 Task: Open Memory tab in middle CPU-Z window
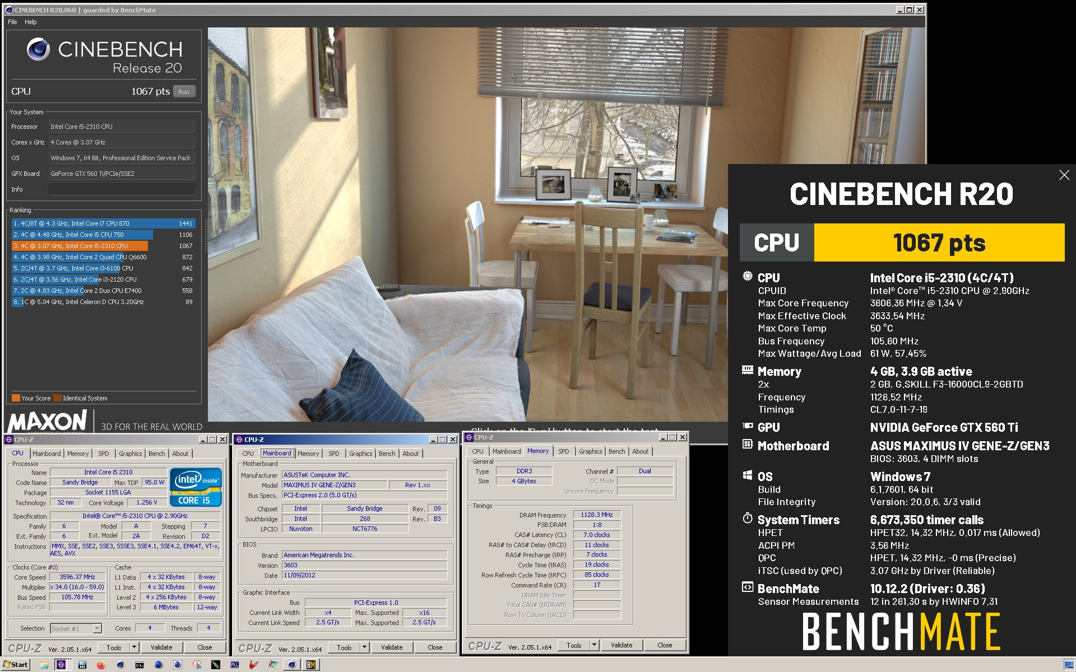308,454
